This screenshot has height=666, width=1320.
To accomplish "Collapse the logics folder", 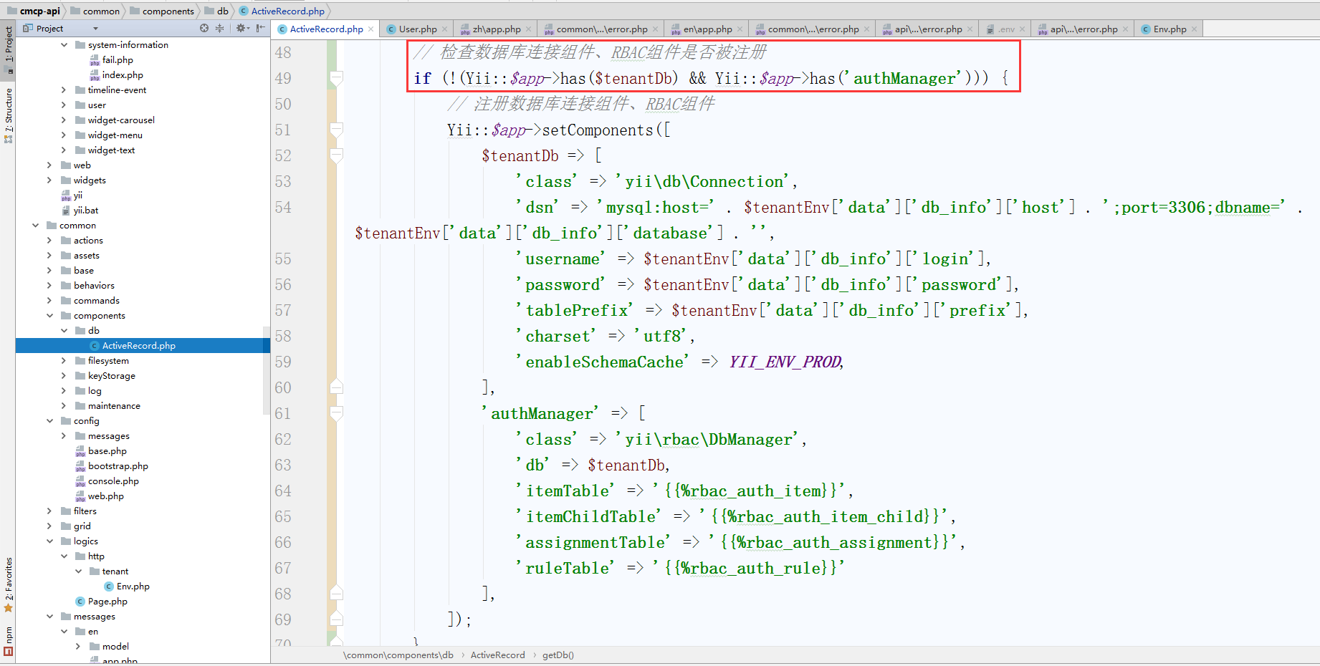I will [x=49, y=541].
